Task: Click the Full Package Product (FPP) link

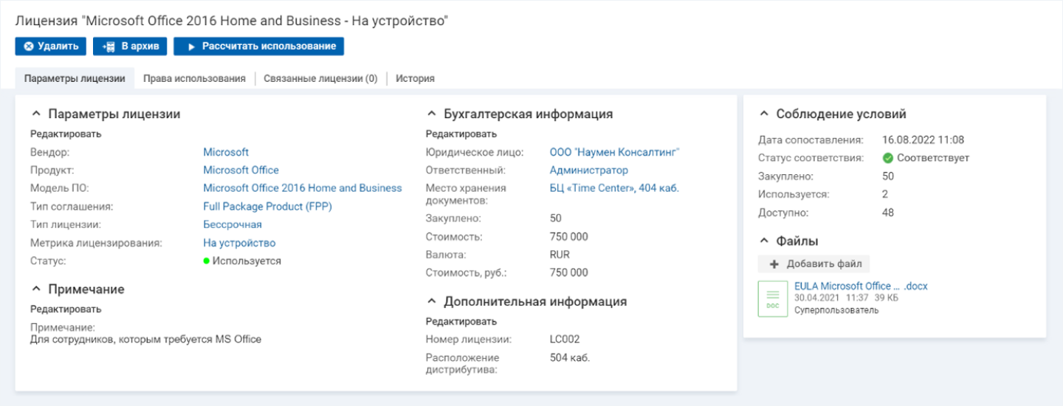Action: (267, 207)
